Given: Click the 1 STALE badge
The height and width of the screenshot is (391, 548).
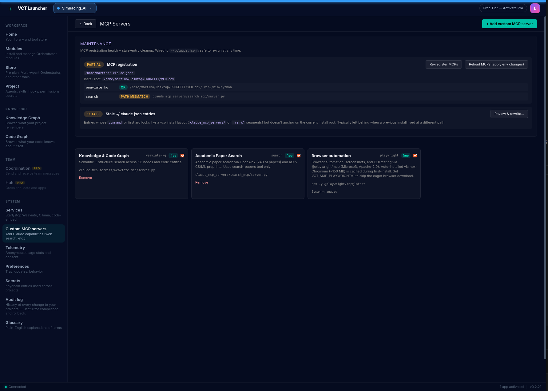Looking at the screenshot, I should [x=93, y=114].
